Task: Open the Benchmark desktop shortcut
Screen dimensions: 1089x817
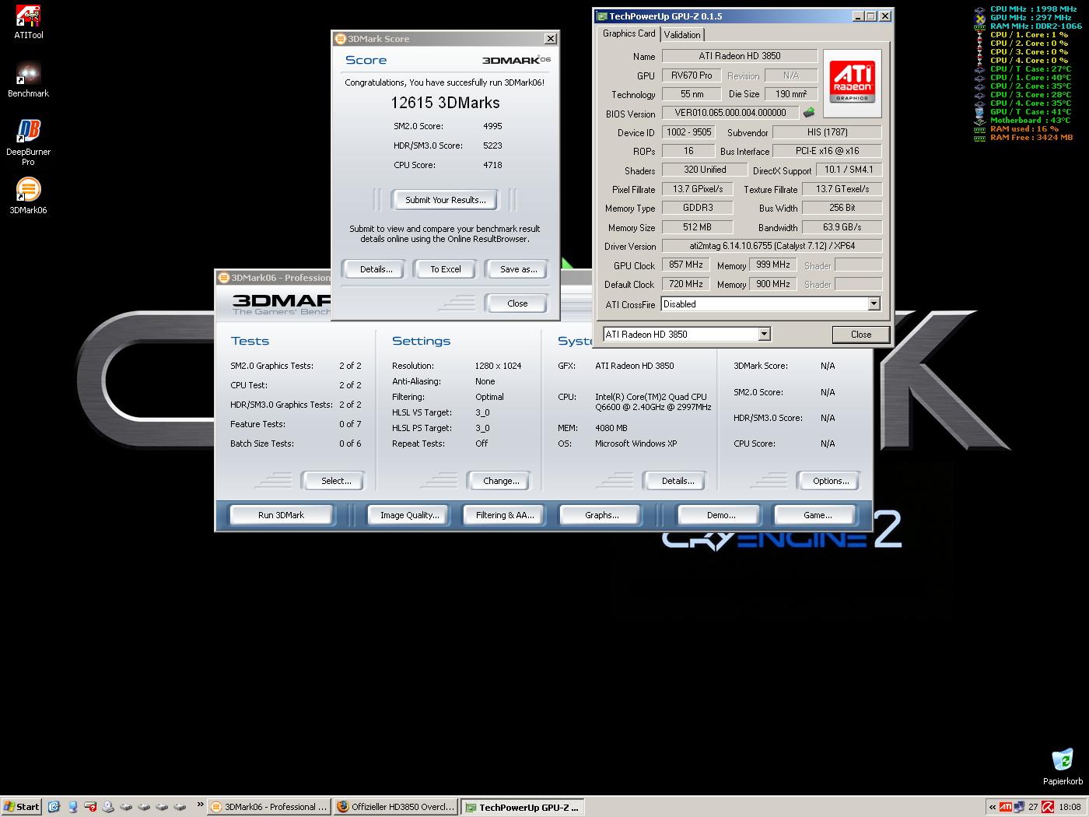Action: [29, 80]
